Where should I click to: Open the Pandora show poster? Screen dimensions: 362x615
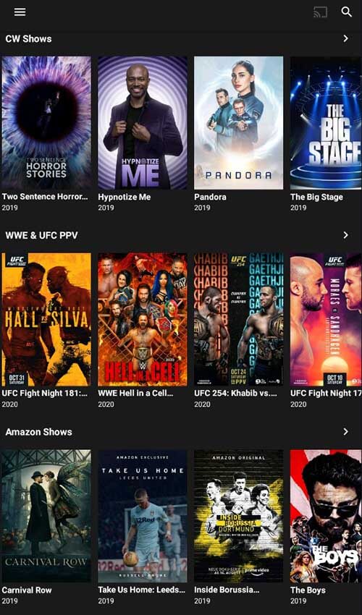pos(239,123)
